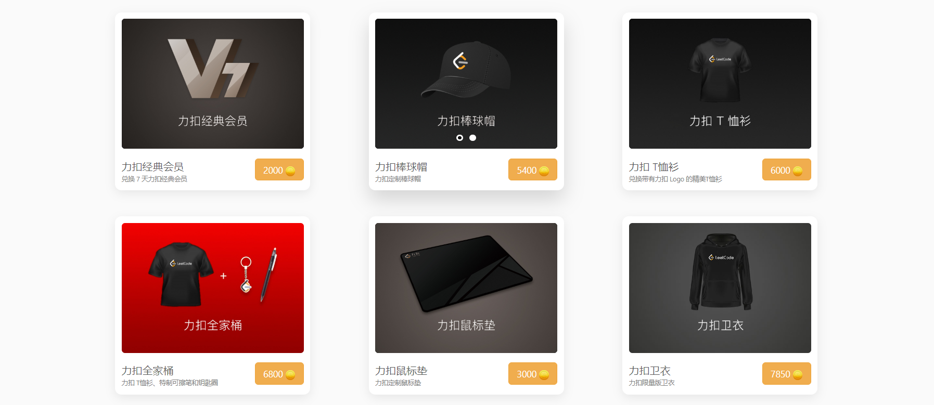The width and height of the screenshot is (934, 405).
Task: Click the keychain icon in 力扣全家桶 banner
Action: (246, 275)
